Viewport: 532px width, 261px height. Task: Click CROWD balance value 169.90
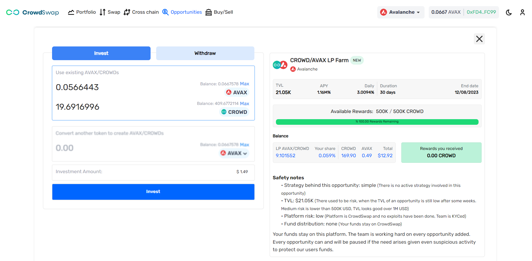[348, 156]
